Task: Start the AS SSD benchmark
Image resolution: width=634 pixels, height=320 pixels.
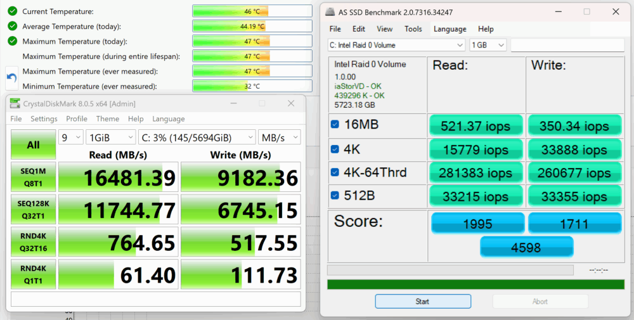Action: point(423,302)
